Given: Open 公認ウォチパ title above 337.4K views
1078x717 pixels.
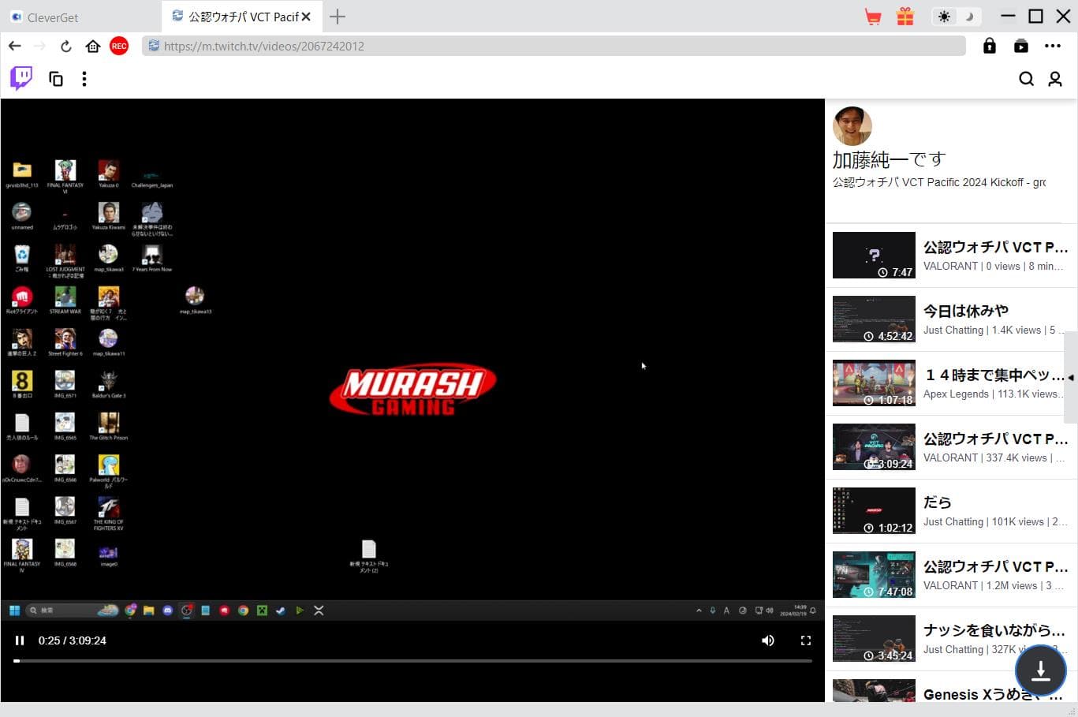Looking at the screenshot, I should 996,439.
